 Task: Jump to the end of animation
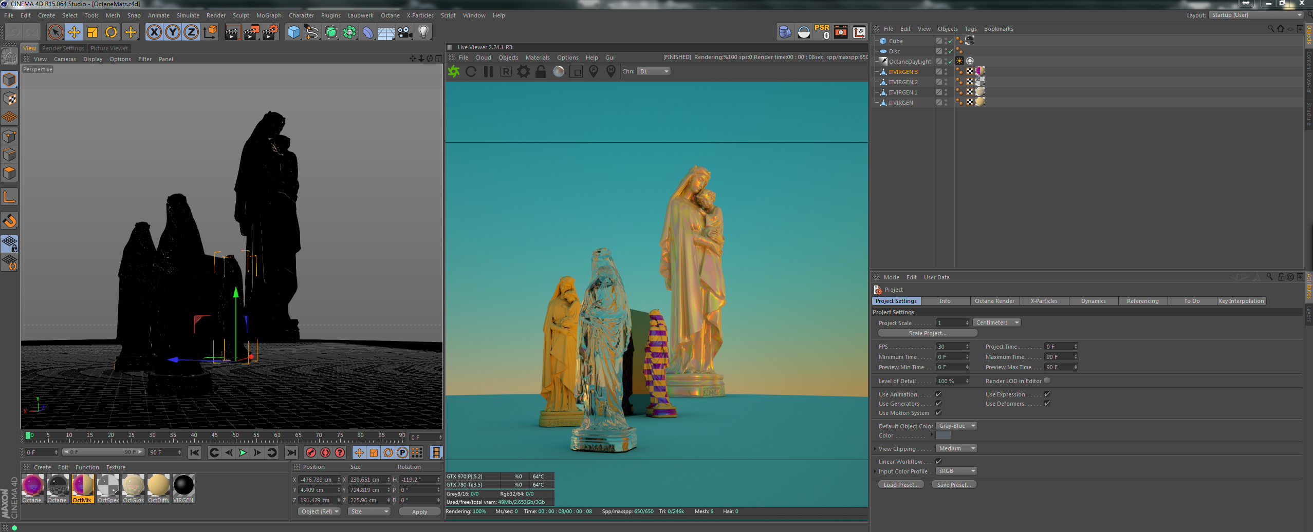click(291, 452)
